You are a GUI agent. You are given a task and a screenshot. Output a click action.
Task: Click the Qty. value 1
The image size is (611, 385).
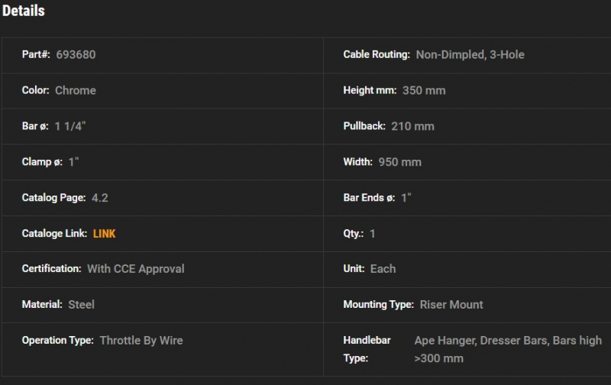point(373,234)
